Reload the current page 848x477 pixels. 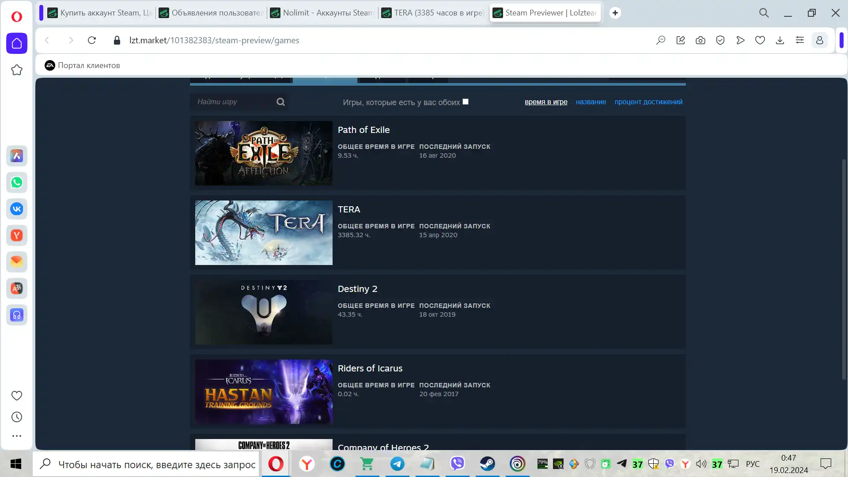[x=92, y=40]
